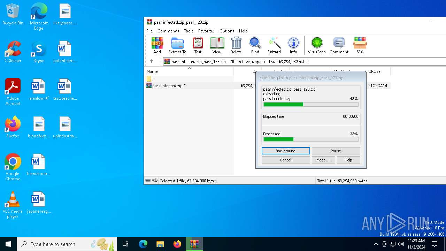This screenshot has height=251, width=446.
Task: Open the View toolbar button
Action: coord(217,46)
